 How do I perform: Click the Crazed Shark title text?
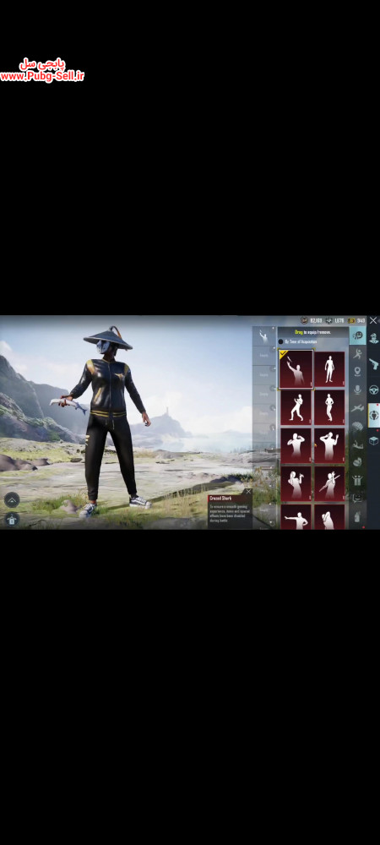pos(220,499)
